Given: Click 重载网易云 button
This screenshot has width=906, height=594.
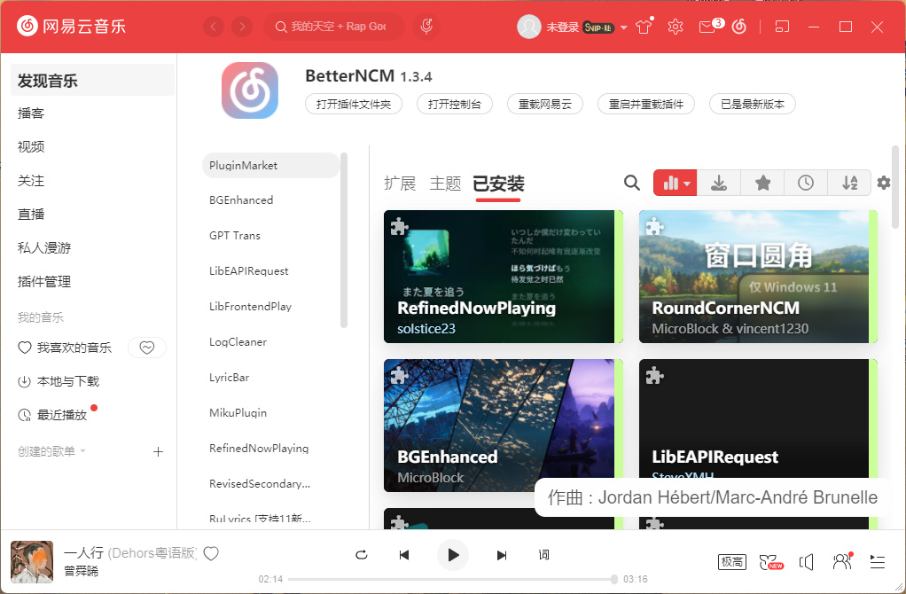Looking at the screenshot, I should click(x=545, y=104).
